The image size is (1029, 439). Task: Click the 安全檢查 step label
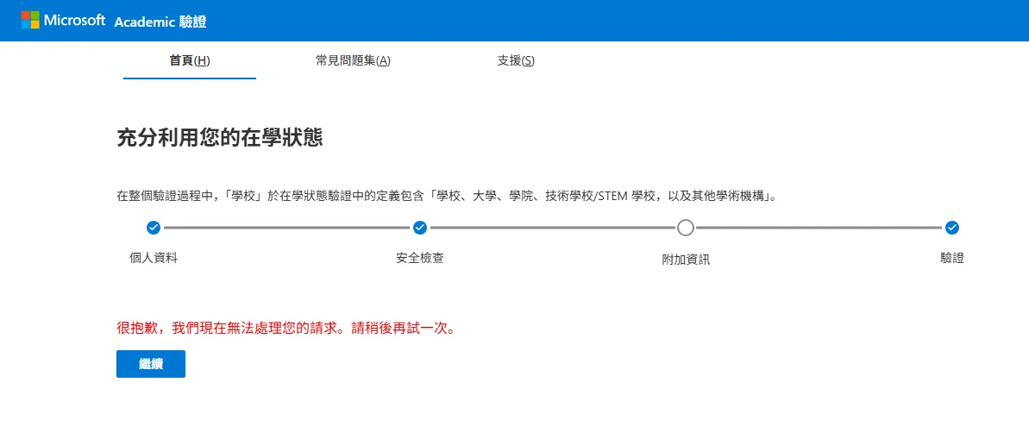pos(420,257)
